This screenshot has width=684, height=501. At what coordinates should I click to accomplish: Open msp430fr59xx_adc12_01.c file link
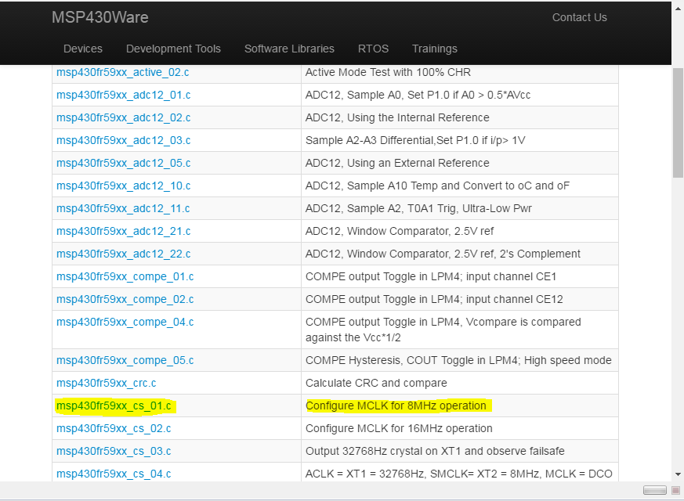coord(124,95)
